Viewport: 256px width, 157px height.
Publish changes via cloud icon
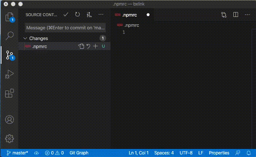click(x=37, y=153)
